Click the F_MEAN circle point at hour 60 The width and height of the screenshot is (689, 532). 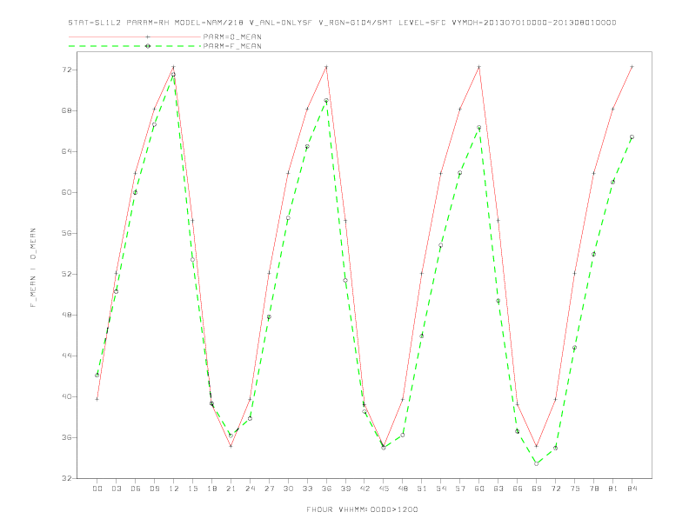479,128
